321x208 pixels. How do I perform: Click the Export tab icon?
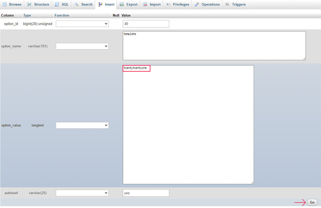pos(122,4)
